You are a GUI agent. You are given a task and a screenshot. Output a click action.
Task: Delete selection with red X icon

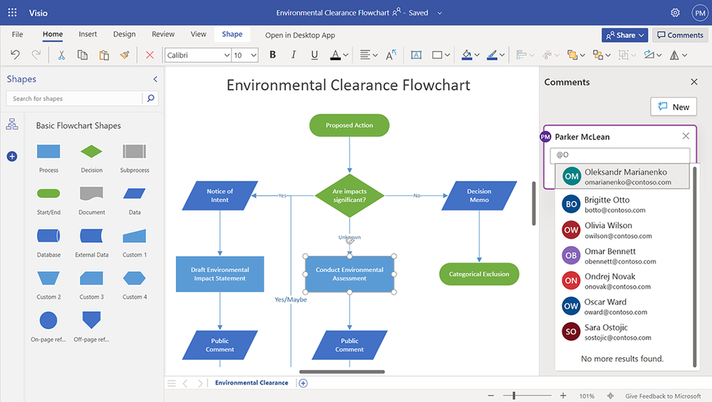tap(150, 55)
